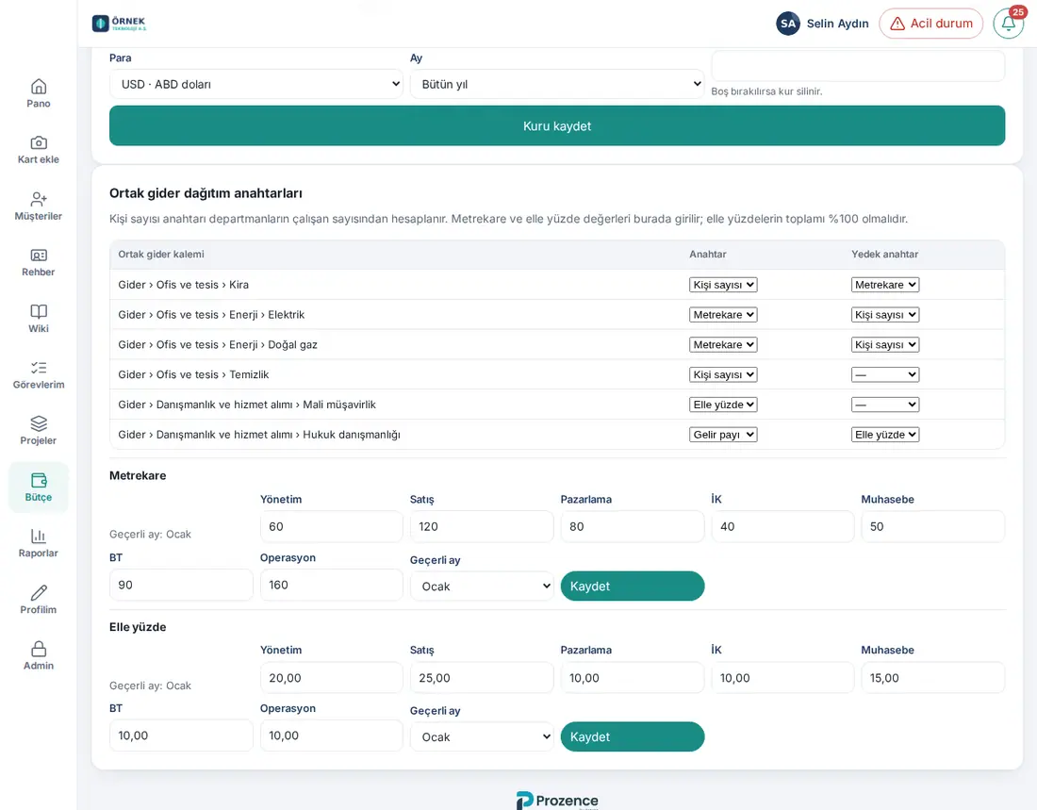This screenshot has width=1037, height=810.
Task: Click the notification bell icon
Action: pyautogui.click(x=1008, y=24)
